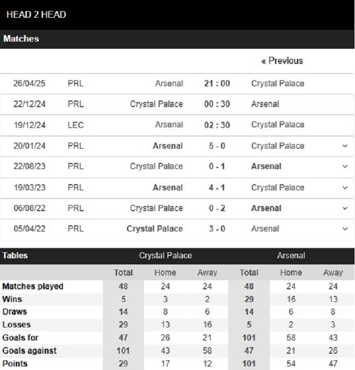This screenshot has width=355, height=370.
Task: Click the Goals against row label
Action: pos(29,351)
